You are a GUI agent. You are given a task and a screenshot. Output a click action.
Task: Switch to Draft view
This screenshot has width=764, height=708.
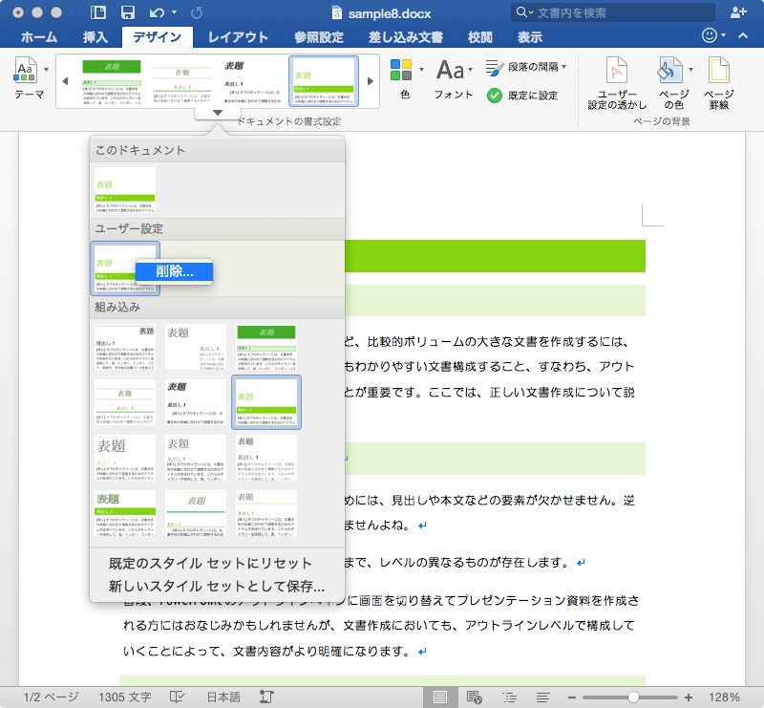coord(542,697)
